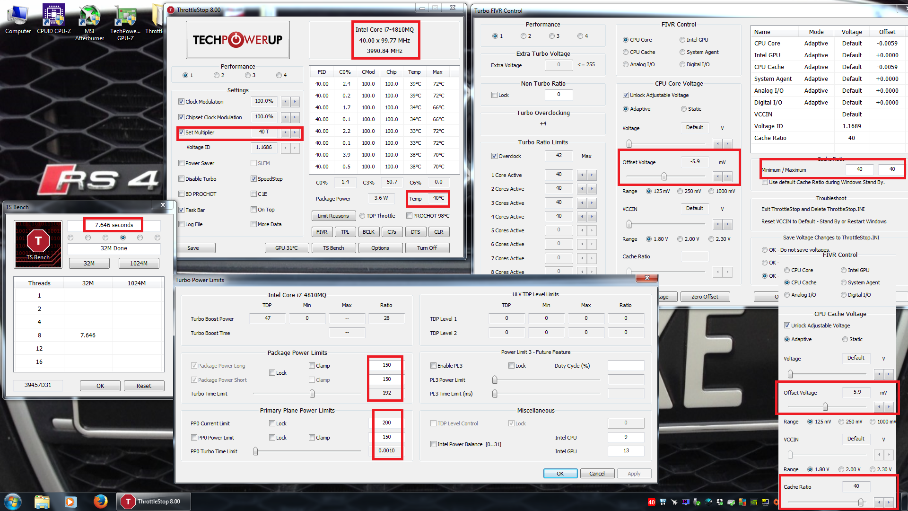
Task: Toggle SpeedStep checkbox
Action: pyautogui.click(x=253, y=179)
